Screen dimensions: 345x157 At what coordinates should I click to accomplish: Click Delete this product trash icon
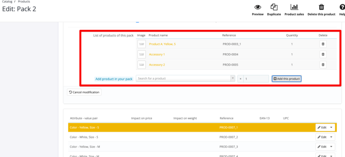coord(322,7)
